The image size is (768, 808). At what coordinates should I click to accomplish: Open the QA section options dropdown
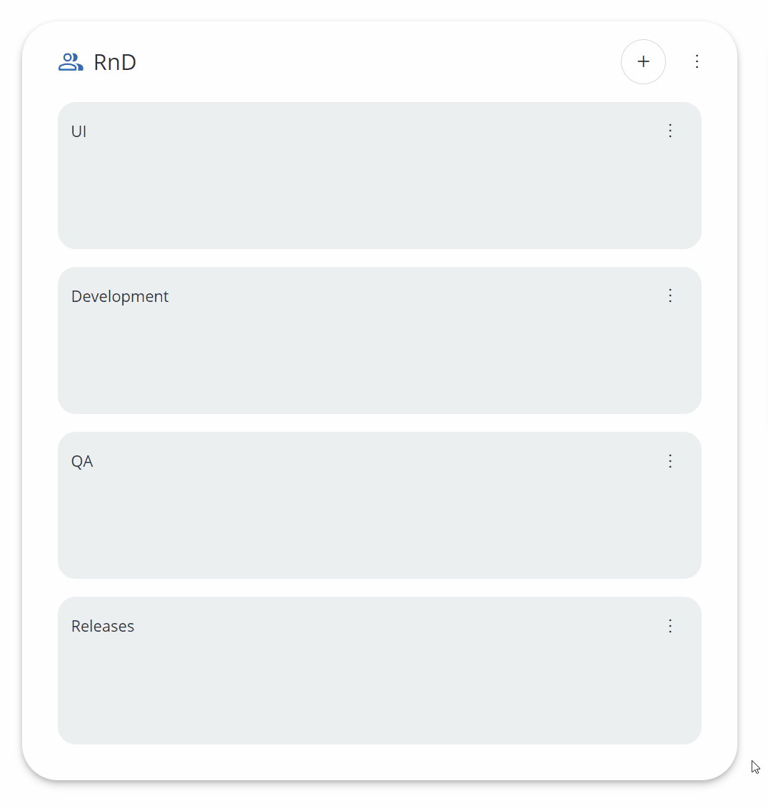point(670,461)
